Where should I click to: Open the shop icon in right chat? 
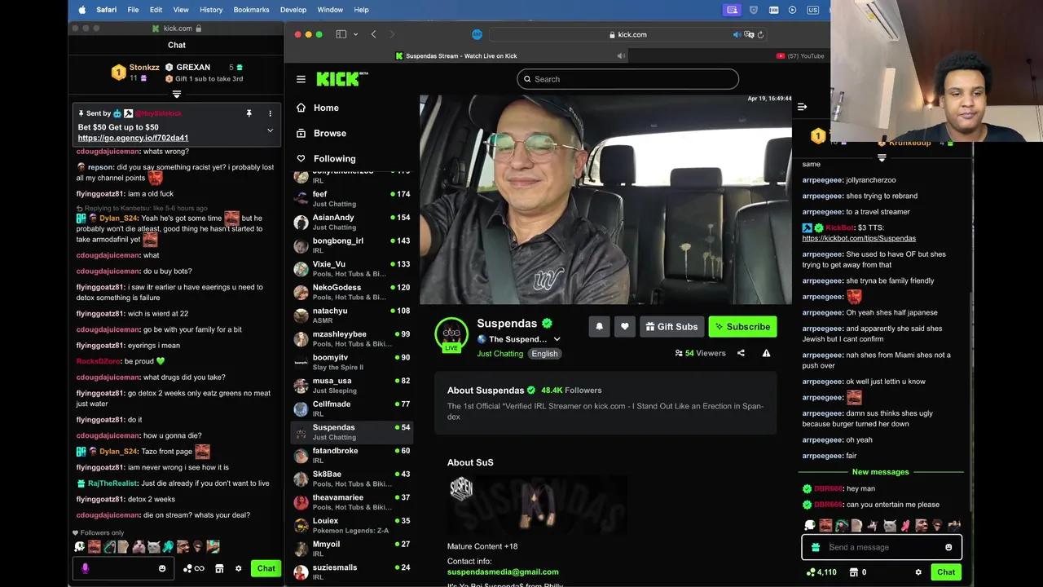click(x=853, y=572)
